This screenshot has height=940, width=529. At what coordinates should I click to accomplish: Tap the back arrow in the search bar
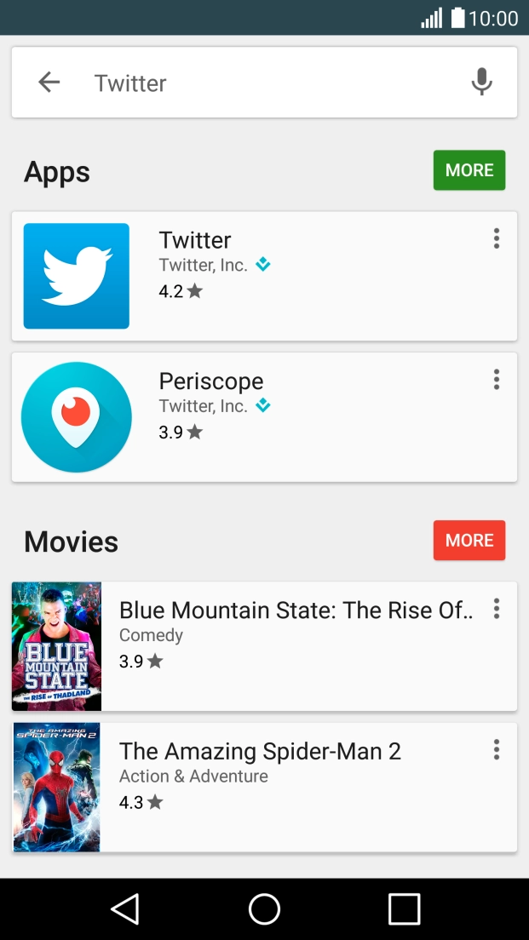pos(49,82)
